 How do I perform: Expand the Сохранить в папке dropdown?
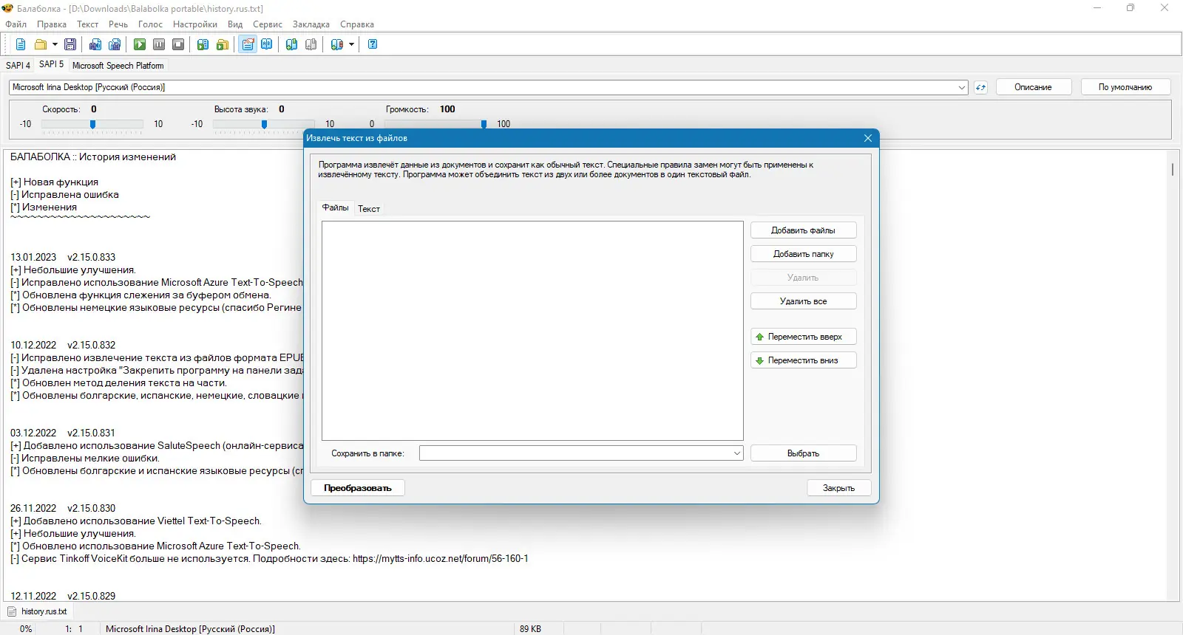coord(737,453)
